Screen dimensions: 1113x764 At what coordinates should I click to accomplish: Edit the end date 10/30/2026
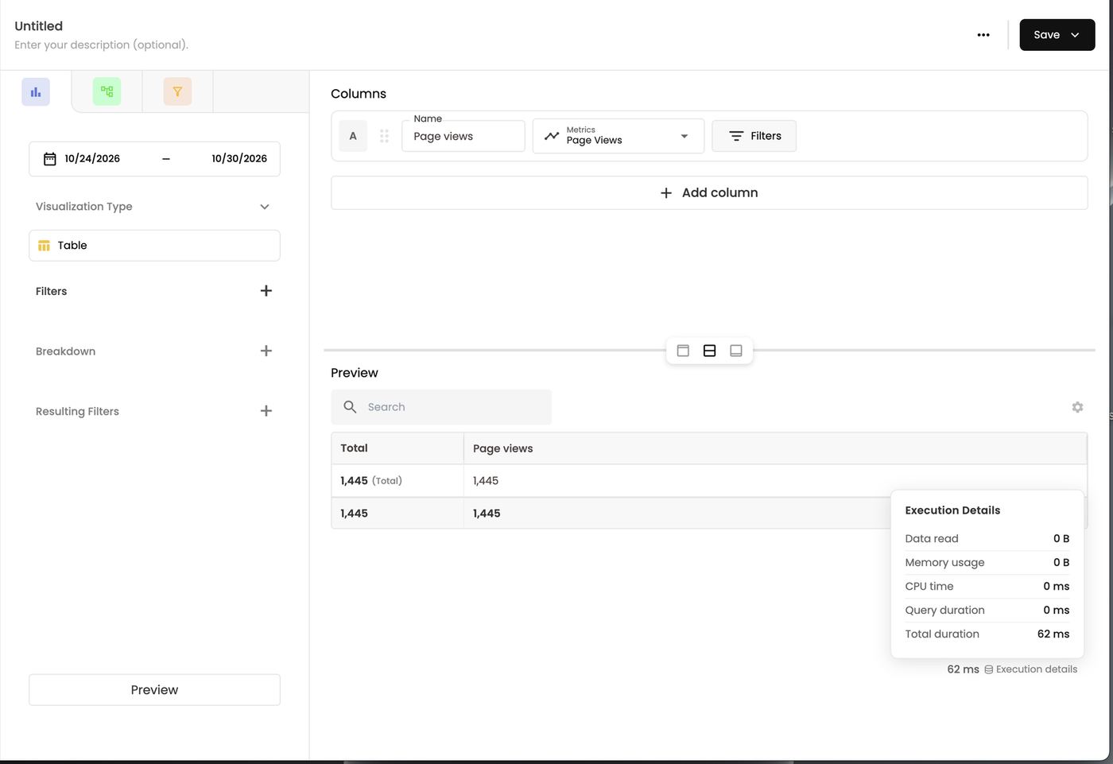point(239,159)
